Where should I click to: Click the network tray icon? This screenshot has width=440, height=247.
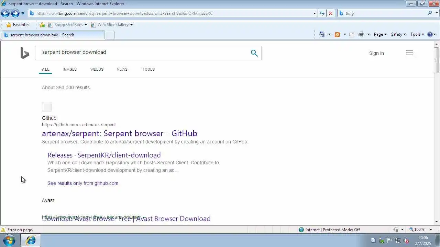[398, 241]
